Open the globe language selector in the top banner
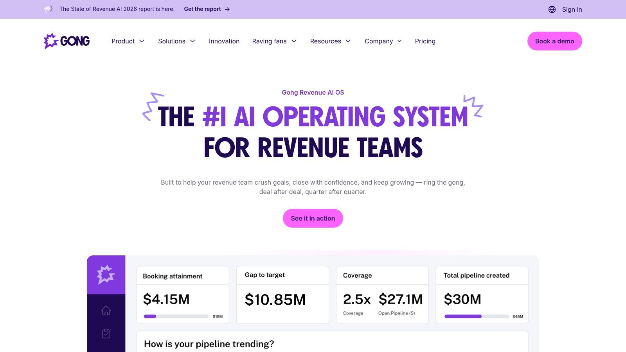This screenshot has width=626, height=352. pyautogui.click(x=552, y=9)
